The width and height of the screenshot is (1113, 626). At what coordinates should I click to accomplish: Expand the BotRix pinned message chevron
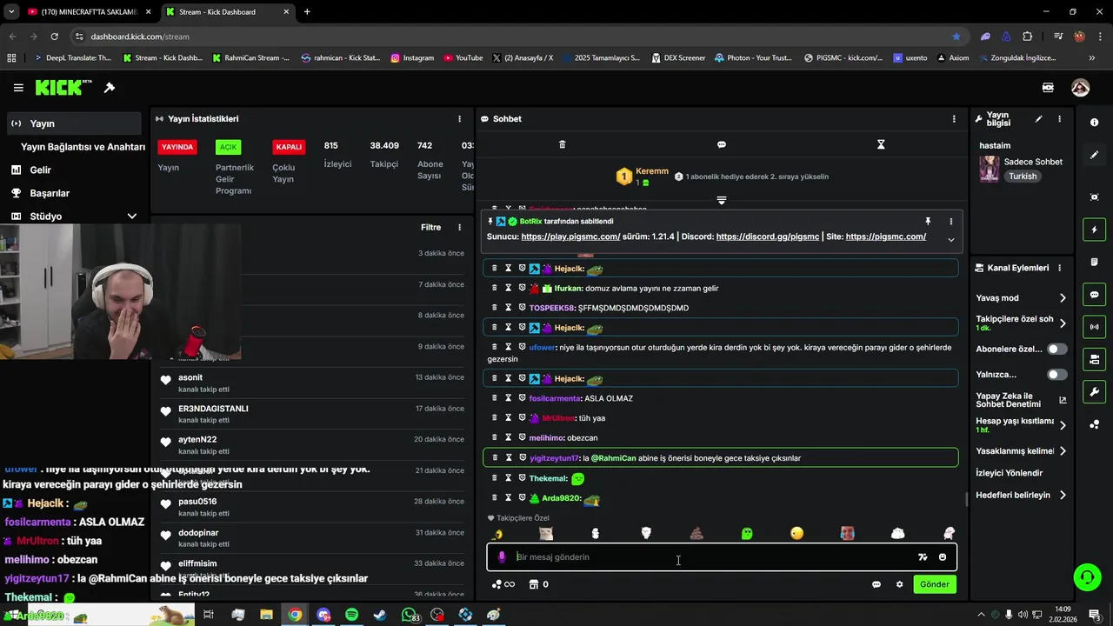[x=950, y=240]
